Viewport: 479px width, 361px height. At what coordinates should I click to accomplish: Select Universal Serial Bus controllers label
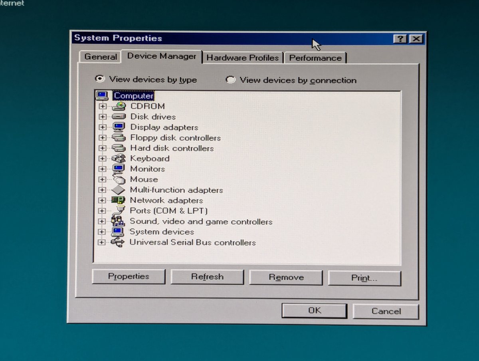(192, 242)
